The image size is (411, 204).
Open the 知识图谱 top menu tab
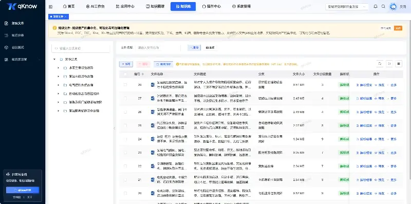155,7
